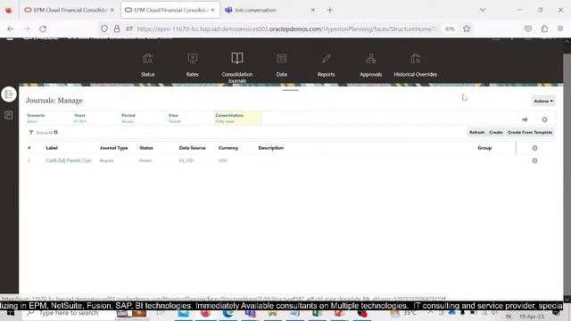Bookmark the page with star icon
Screen dimensions: 571x321
(467, 29)
